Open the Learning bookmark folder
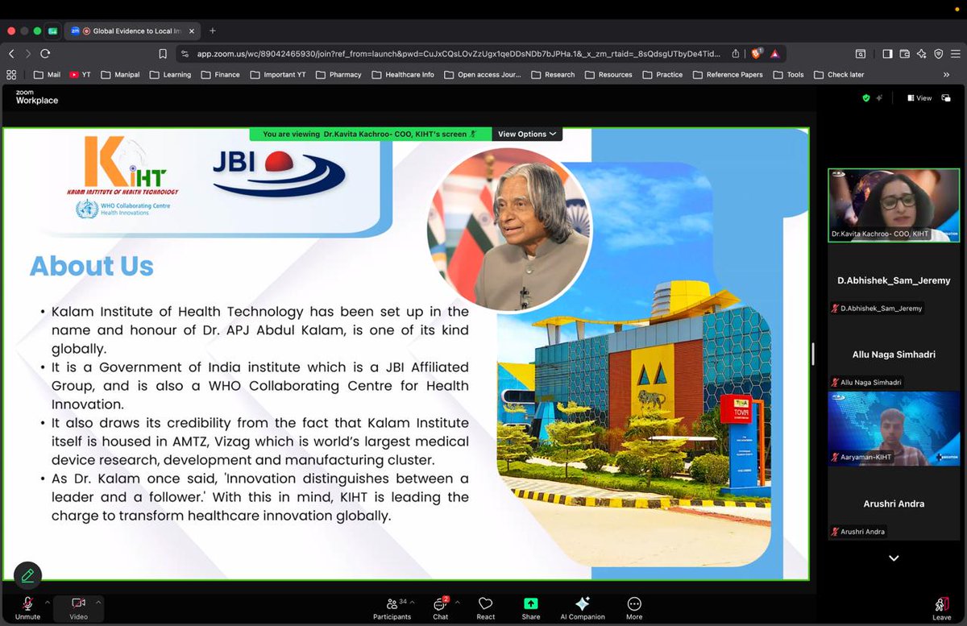The image size is (967, 626). coord(171,74)
